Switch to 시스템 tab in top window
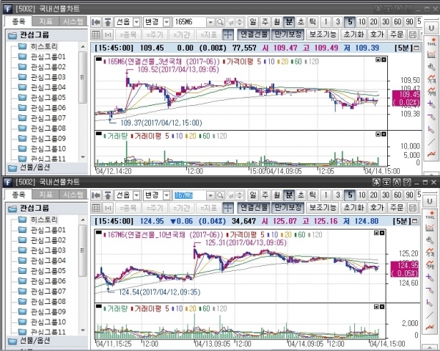Screen dimensions: 440x351 click(x=73, y=21)
